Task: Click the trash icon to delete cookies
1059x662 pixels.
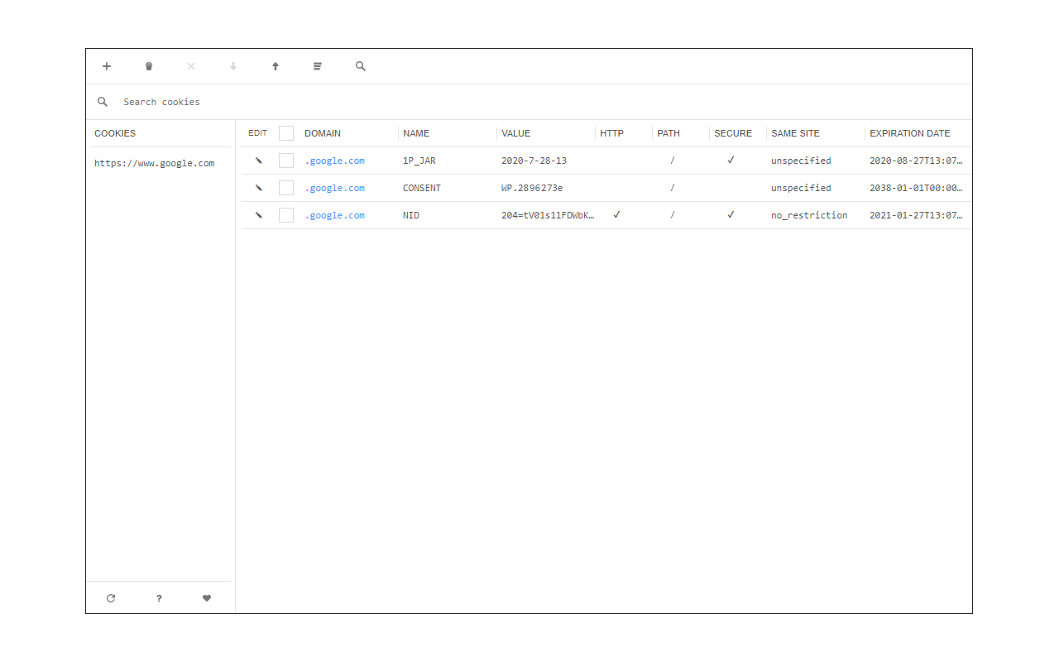Action: (149, 66)
